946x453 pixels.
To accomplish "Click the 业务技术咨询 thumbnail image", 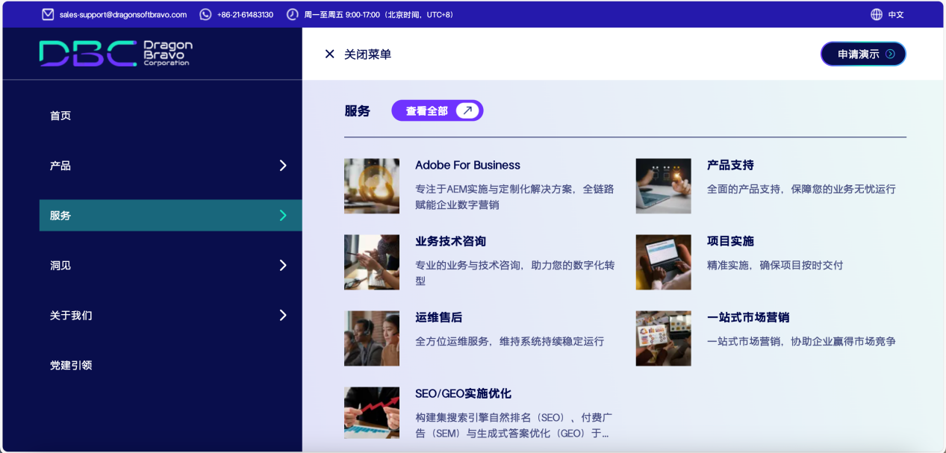I will tap(372, 262).
